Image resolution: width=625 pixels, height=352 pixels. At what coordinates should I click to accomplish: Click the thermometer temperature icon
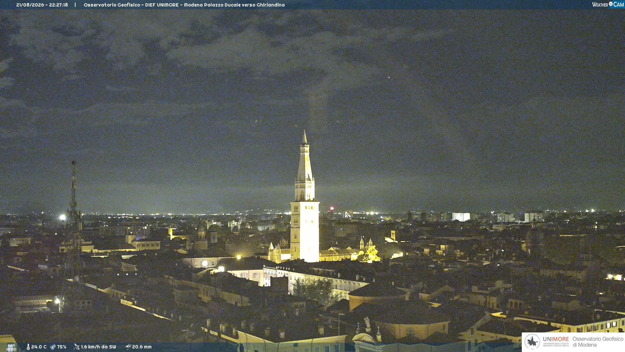(28, 347)
